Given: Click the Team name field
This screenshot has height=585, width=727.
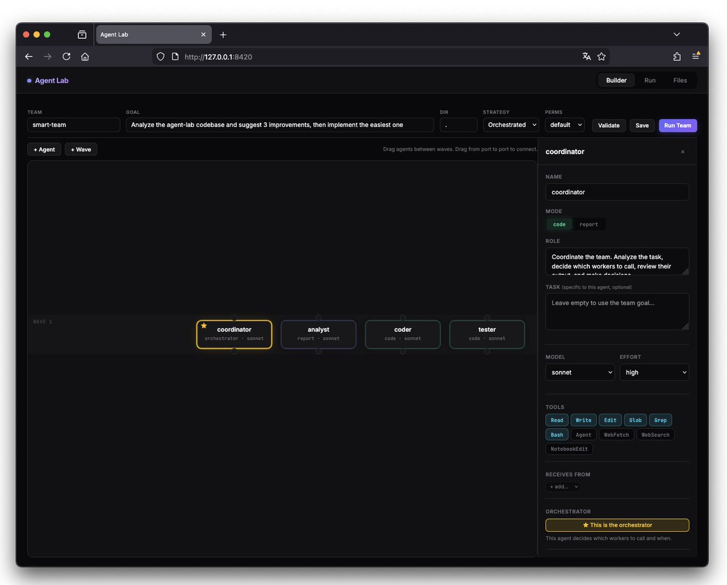Looking at the screenshot, I should click(73, 125).
